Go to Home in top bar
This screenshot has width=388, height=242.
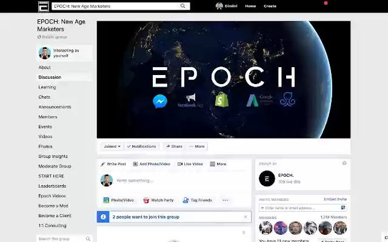[x=250, y=6]
